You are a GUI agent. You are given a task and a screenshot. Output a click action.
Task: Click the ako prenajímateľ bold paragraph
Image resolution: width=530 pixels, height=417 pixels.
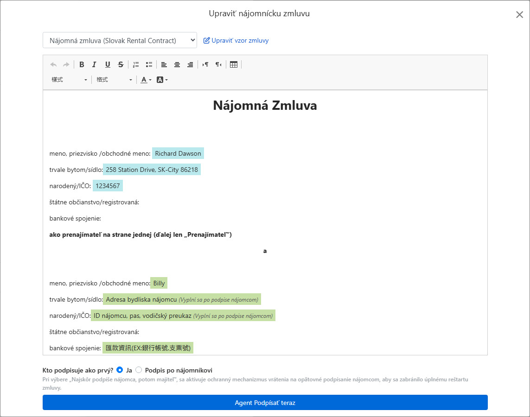(x=140, y=234)
